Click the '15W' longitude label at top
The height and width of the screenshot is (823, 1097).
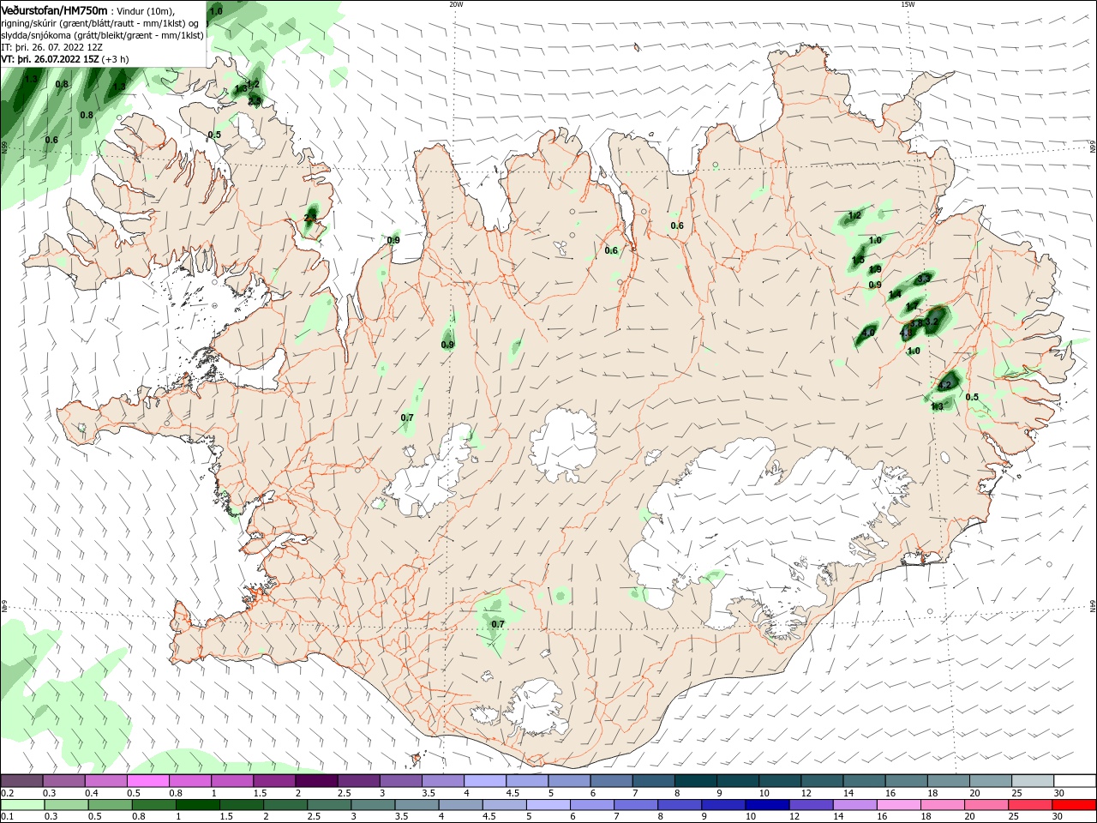[x=908, y=4]
